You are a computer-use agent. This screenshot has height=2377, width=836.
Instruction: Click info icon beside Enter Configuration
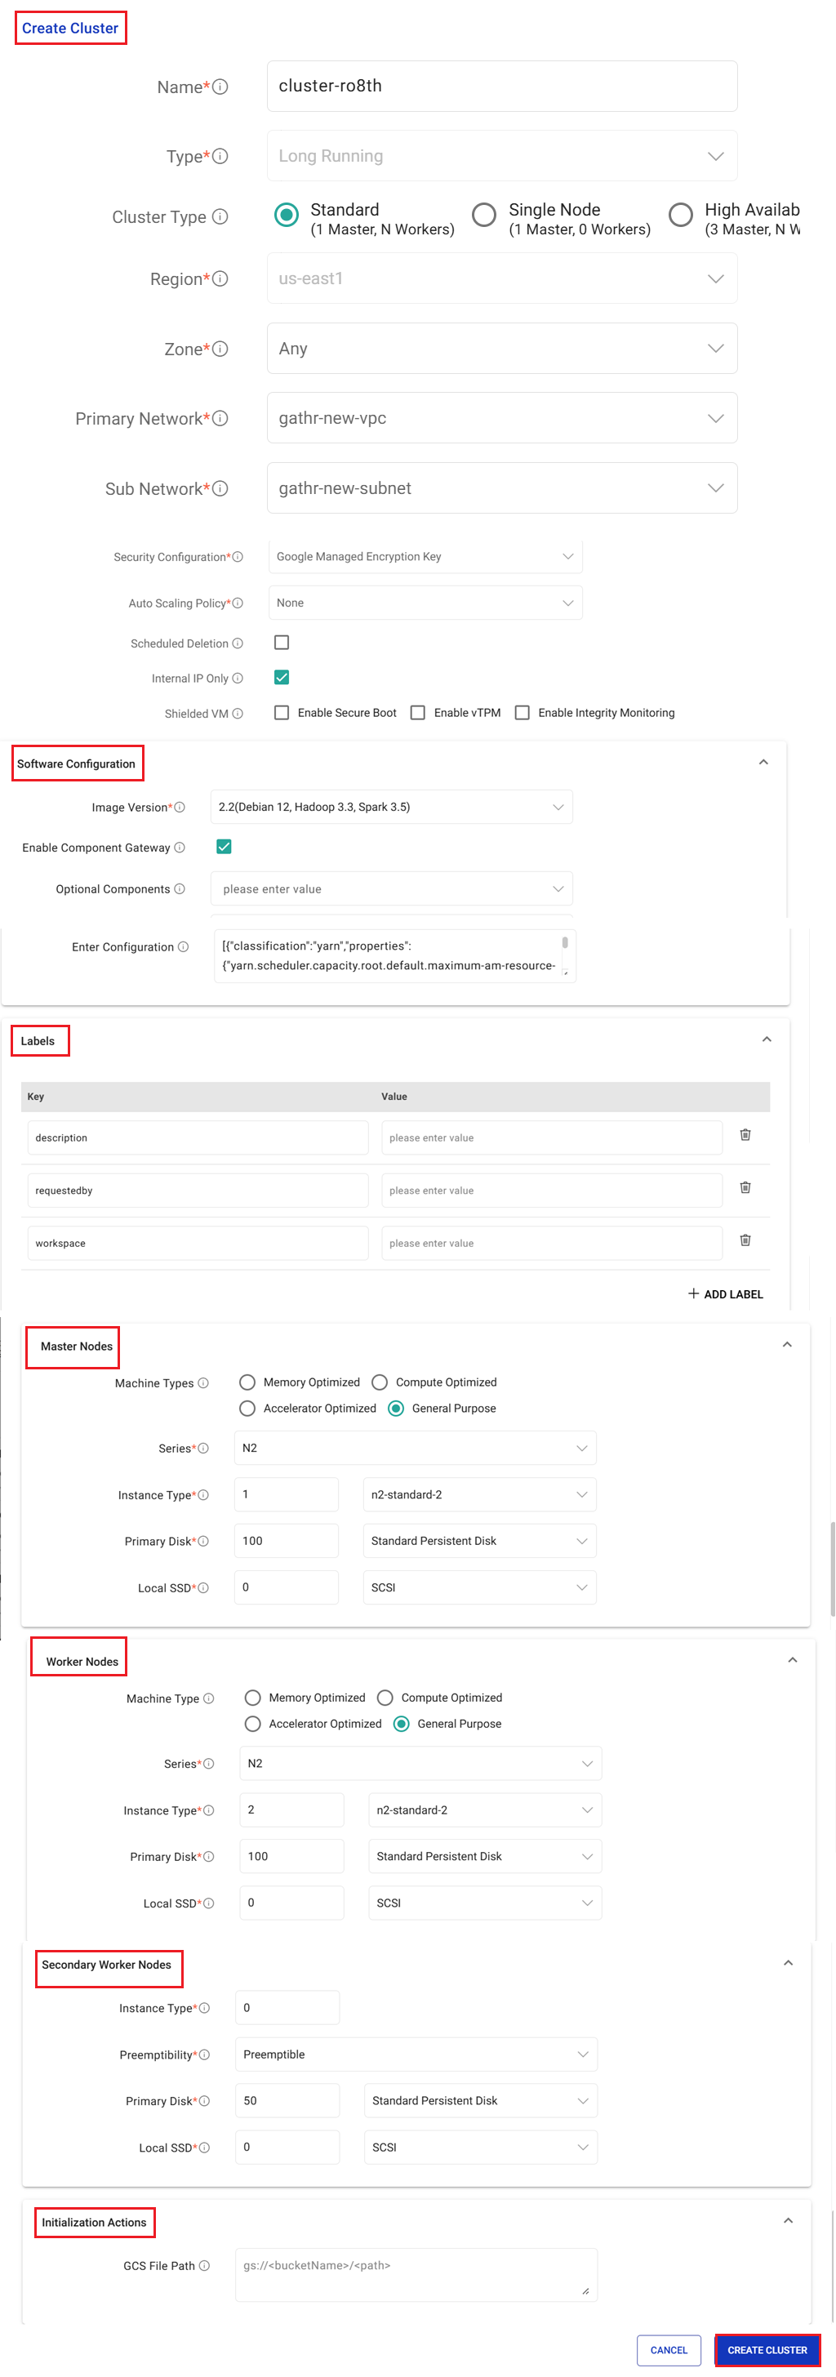click(184, 946)
